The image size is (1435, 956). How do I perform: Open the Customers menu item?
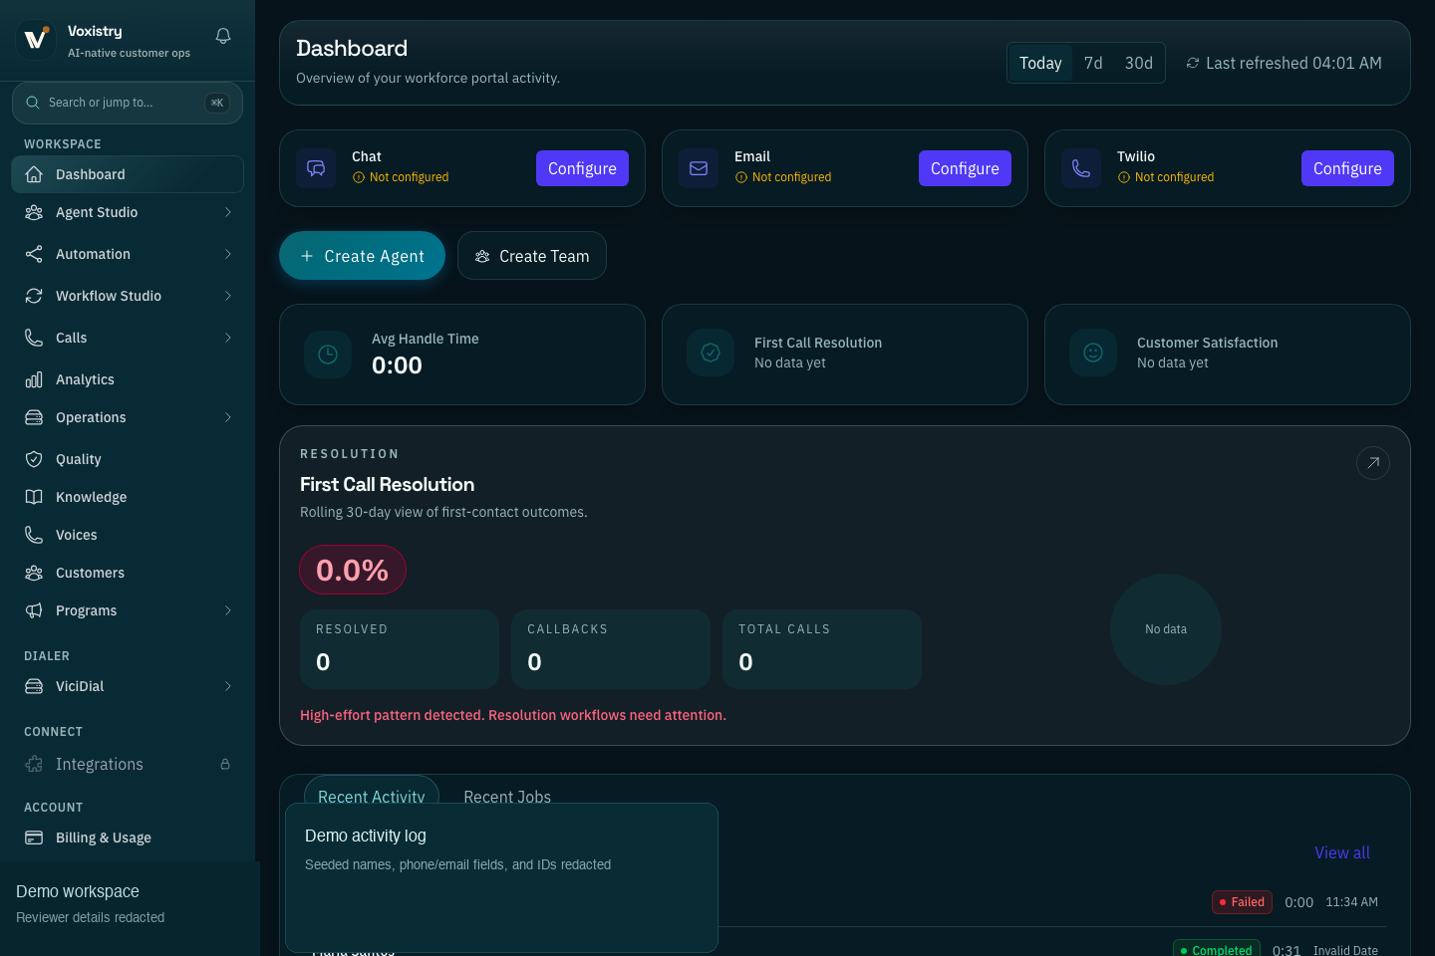pos(128,573)
